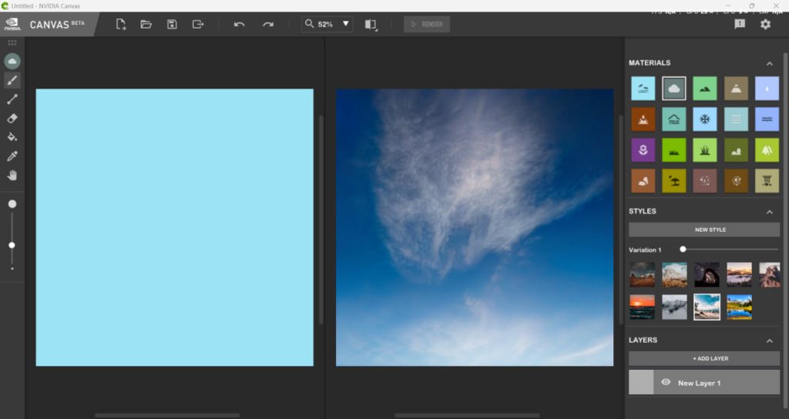Image resolution: width=789 pixels, height=419 pixels.
Task: Choose the horizontal lines material
Action: click(x=736, y=119)
